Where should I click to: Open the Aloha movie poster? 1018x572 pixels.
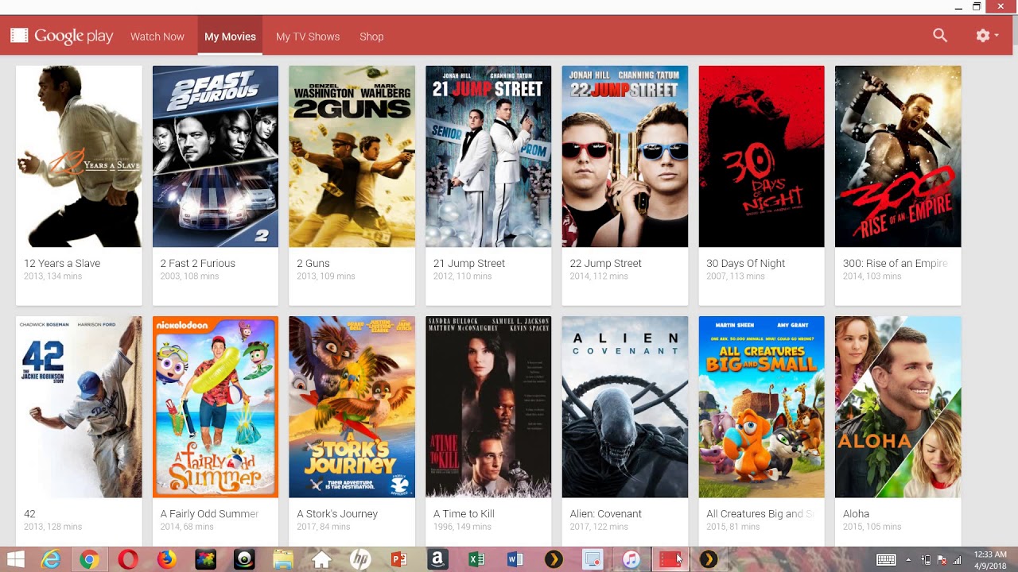[x=898, y=407]
